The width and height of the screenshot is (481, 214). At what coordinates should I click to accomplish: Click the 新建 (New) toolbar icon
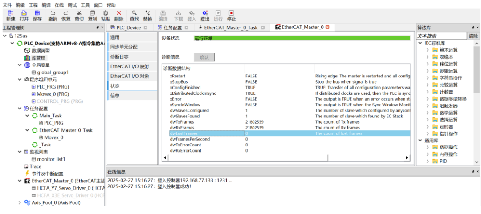pos(11,13)
